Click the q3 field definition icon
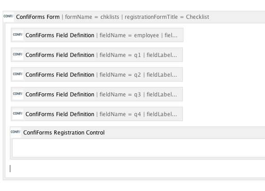This screenshot has width=265, height=191. click(18, 94)
